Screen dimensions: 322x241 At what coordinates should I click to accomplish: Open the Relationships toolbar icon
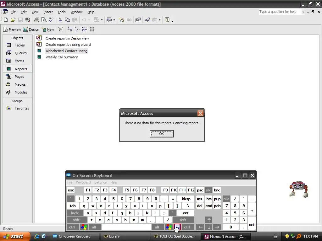click(147, 20)
